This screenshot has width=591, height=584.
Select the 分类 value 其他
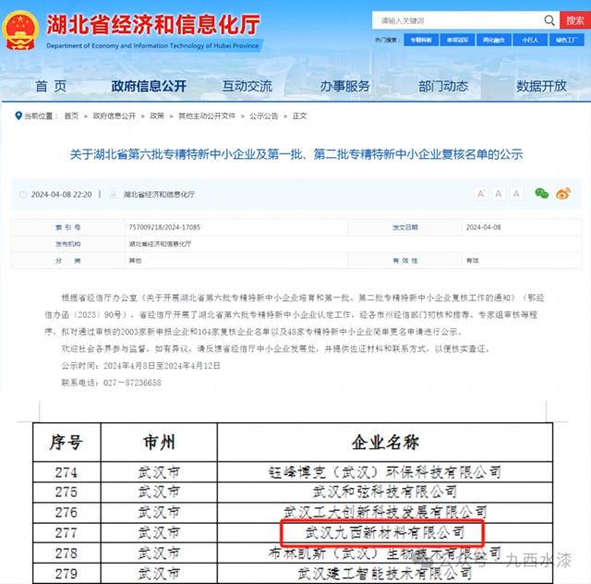pyautogui.click(x=135, y=261)
